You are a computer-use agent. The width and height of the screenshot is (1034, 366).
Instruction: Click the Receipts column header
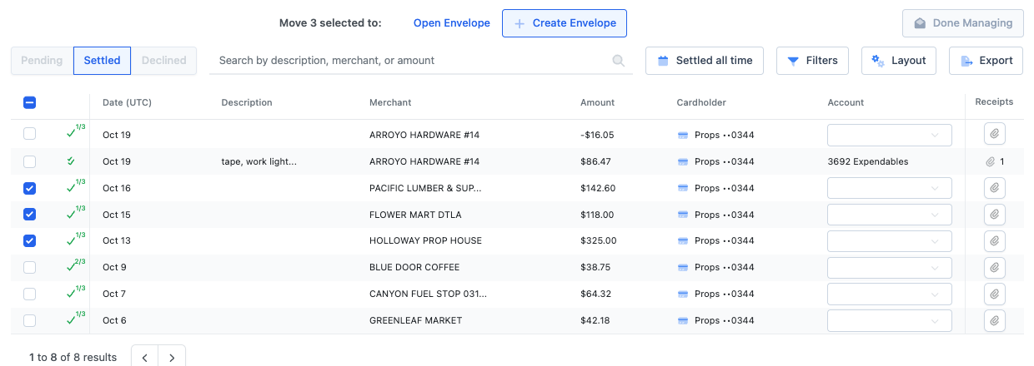click(994, 102)
